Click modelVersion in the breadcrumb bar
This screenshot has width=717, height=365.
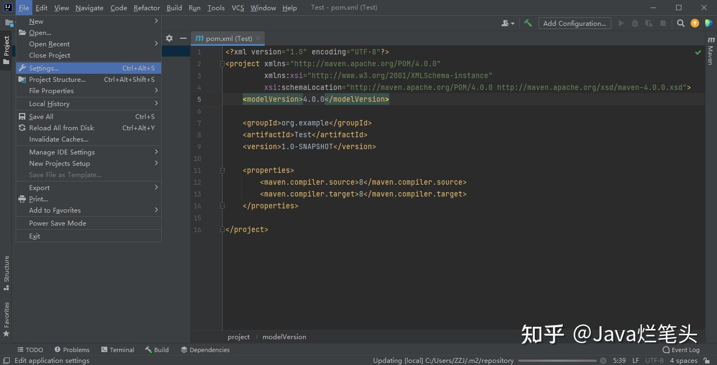(284, 336)
